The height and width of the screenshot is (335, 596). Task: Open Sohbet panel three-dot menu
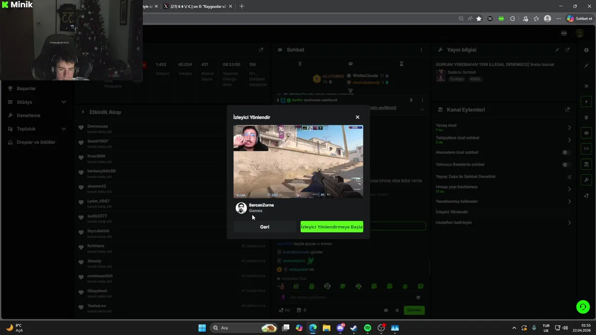point(421,50)
